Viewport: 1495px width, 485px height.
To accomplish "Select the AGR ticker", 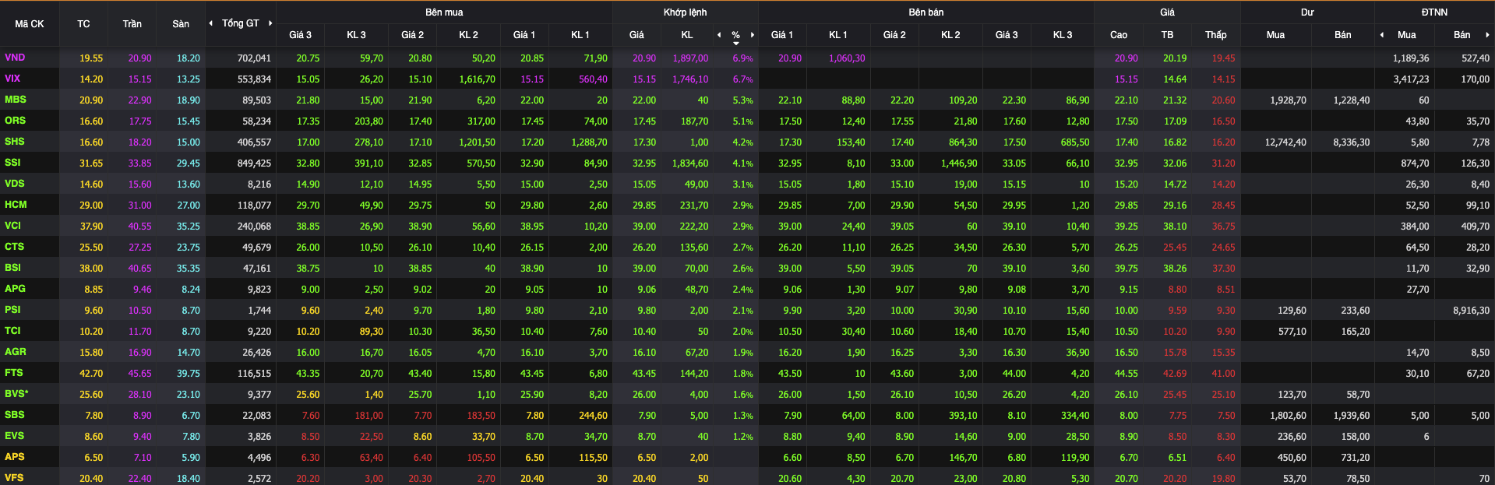I will pyautogui.click(x=16, y=352).
